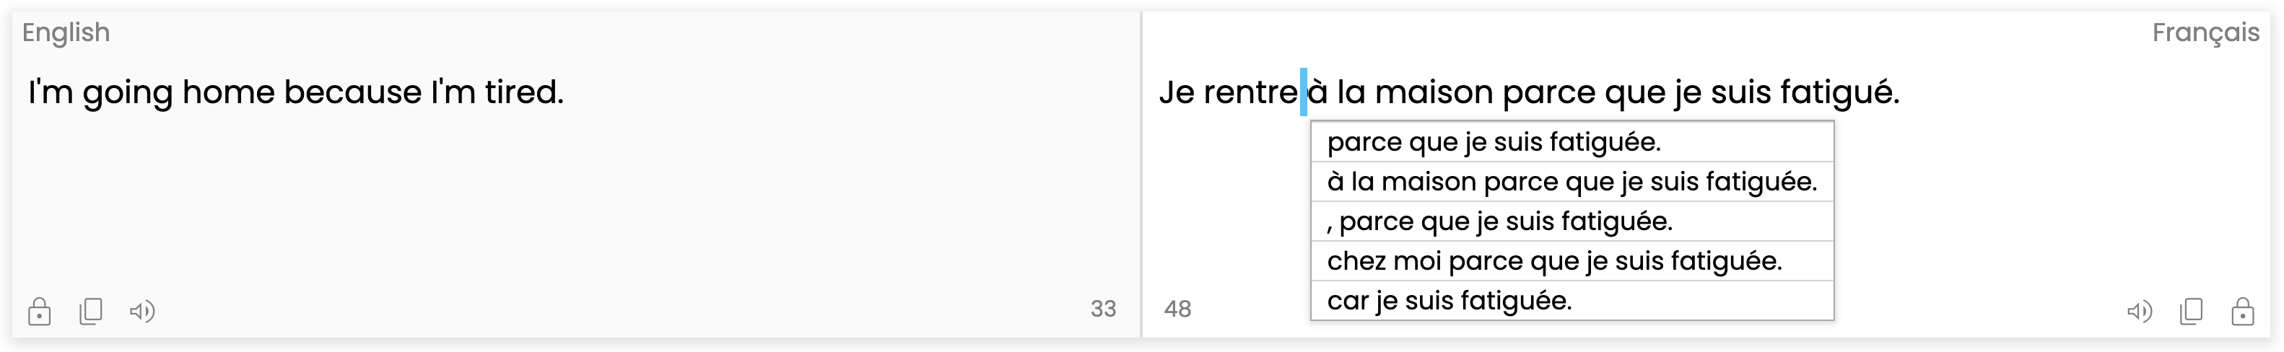Open the Français target language selector
Image resolution: width=2284 pixels, height=352 pixels.
[x=2205, y=32]
